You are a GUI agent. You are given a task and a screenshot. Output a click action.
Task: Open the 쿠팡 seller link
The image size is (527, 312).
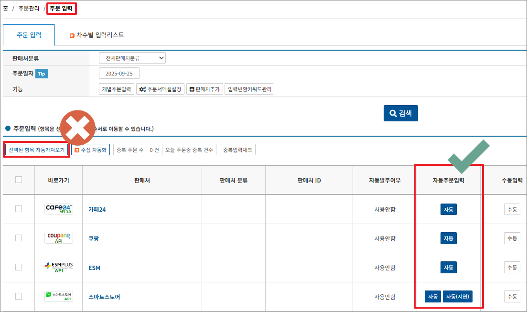[94, 239]
